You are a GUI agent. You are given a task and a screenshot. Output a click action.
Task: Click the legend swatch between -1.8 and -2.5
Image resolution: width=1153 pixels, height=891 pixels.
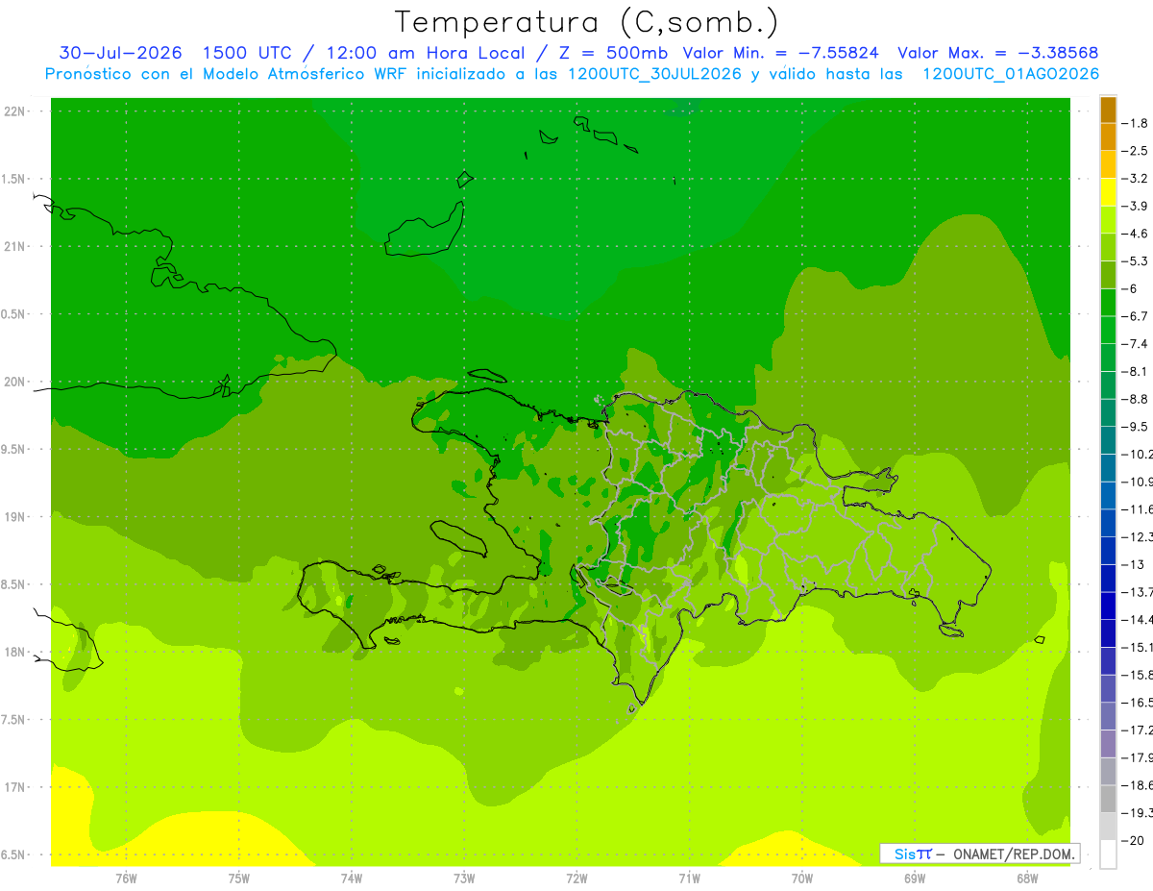(1108, 136)
